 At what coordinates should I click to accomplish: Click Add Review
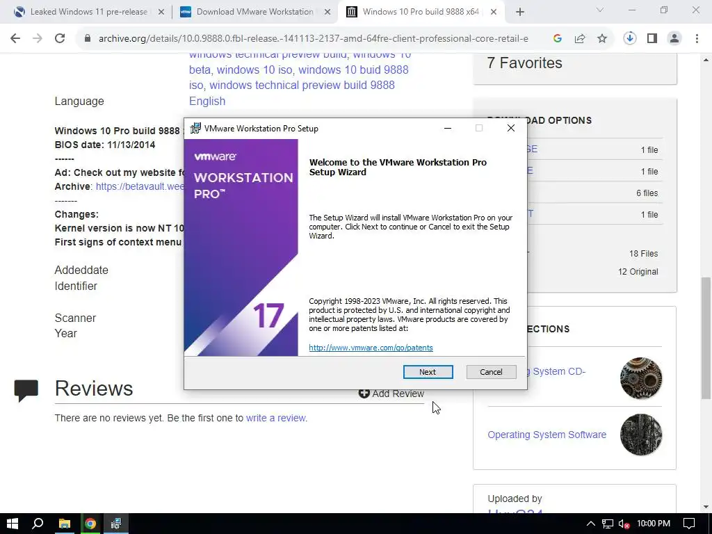pyautogui.click(x=391, y=394)
